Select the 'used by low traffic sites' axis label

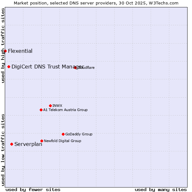3,149
